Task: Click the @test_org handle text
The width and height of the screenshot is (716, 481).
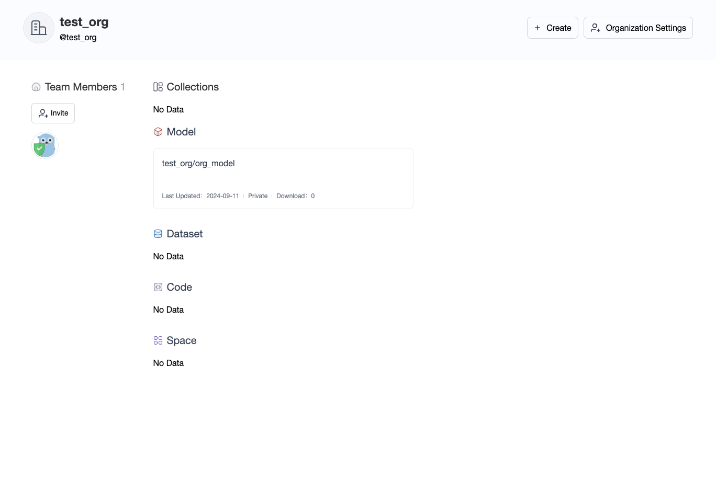Action: click(78, 38)
